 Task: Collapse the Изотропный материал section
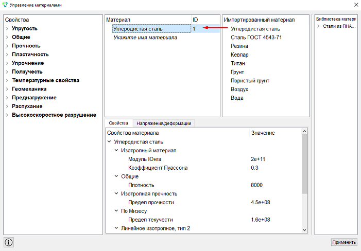(116, 150)
